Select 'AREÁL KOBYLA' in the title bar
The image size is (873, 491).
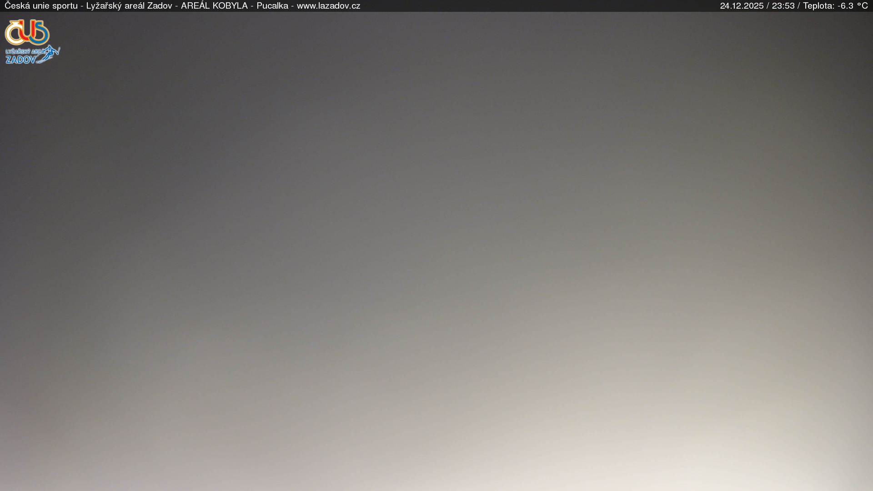[214, 6]
